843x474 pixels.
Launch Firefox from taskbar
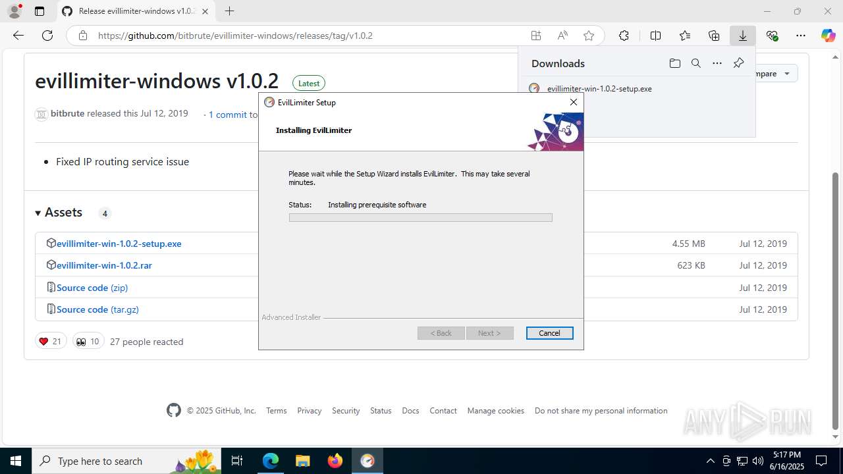[x=335, y=461]
